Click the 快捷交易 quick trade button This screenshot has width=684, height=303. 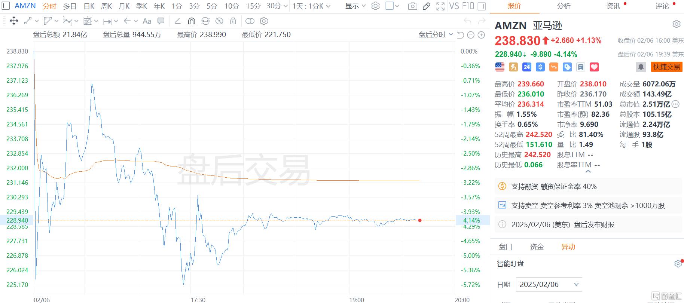click(x=666, y=67)
